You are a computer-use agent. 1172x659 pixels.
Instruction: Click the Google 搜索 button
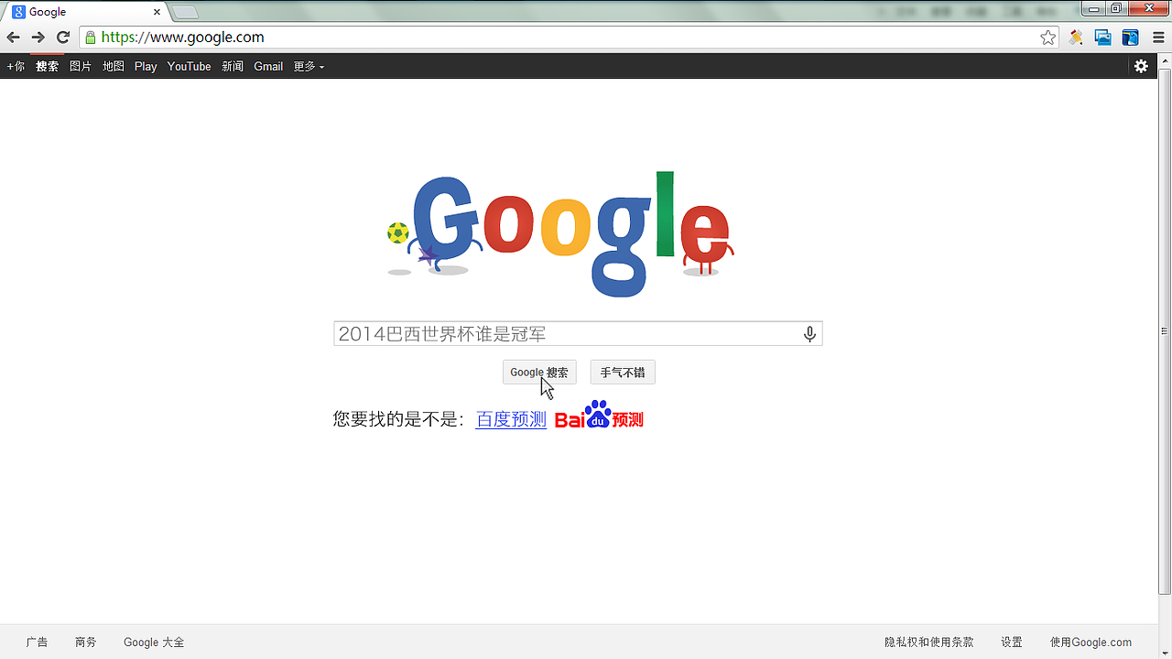[x=539, y=373]
